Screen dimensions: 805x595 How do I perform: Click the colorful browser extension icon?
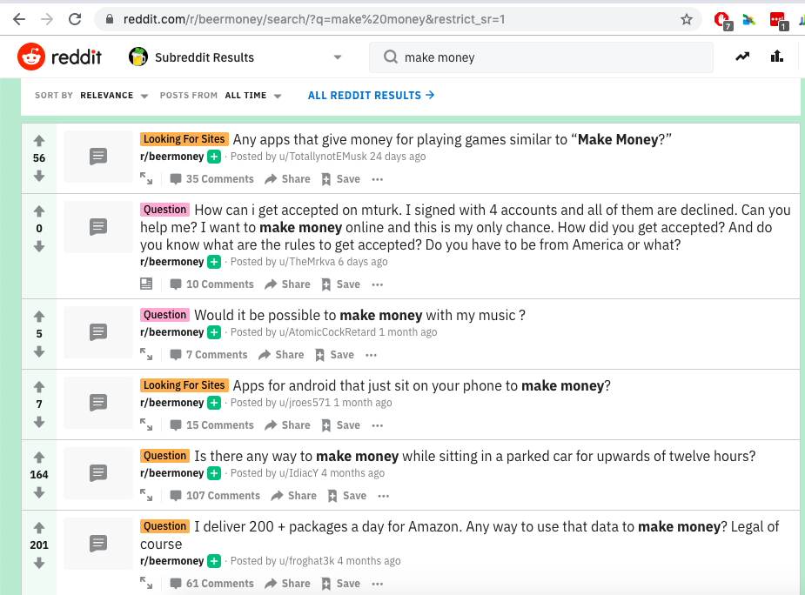click(x=749, y=20)
